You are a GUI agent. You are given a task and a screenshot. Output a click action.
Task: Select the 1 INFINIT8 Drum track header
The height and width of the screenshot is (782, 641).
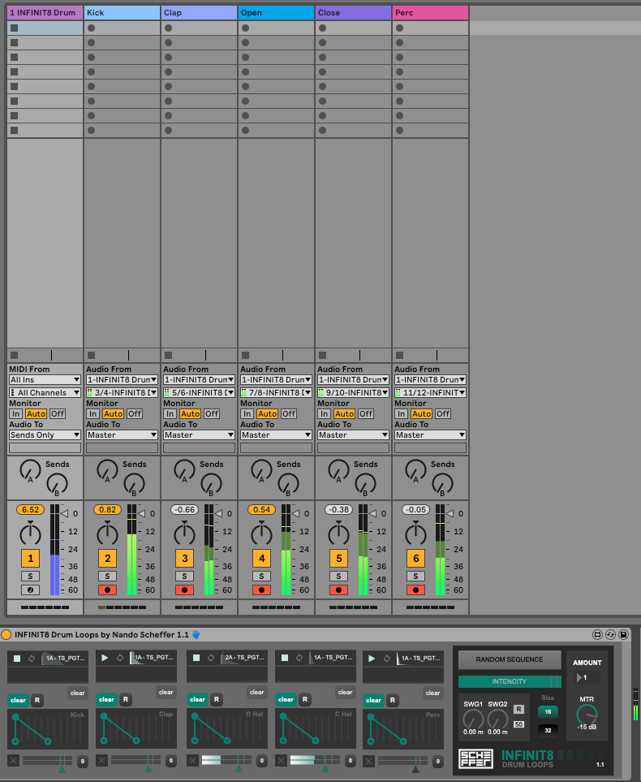point(45,12)
